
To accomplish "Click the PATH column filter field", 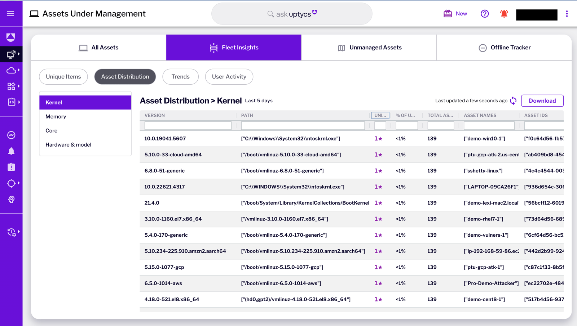I will [303, 126].
